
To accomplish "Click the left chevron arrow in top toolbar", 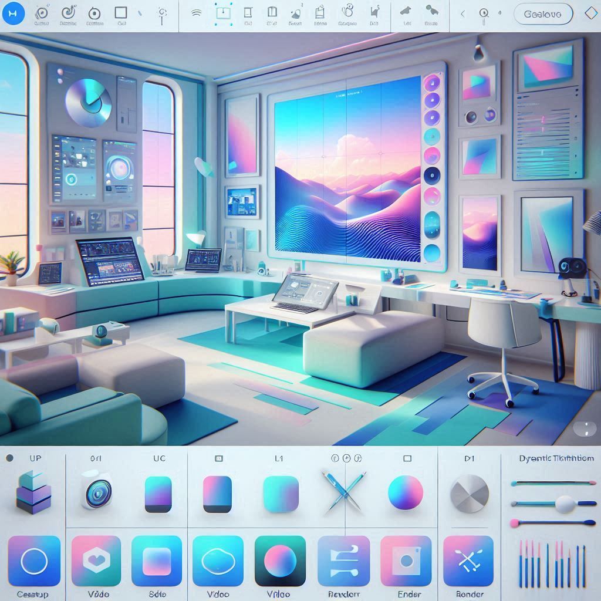I will (462, 14).
